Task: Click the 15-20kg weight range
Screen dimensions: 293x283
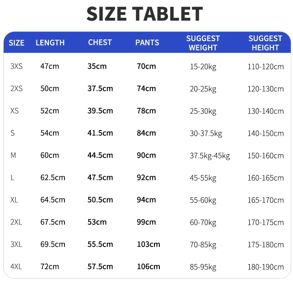Action: tap(203, 67)
